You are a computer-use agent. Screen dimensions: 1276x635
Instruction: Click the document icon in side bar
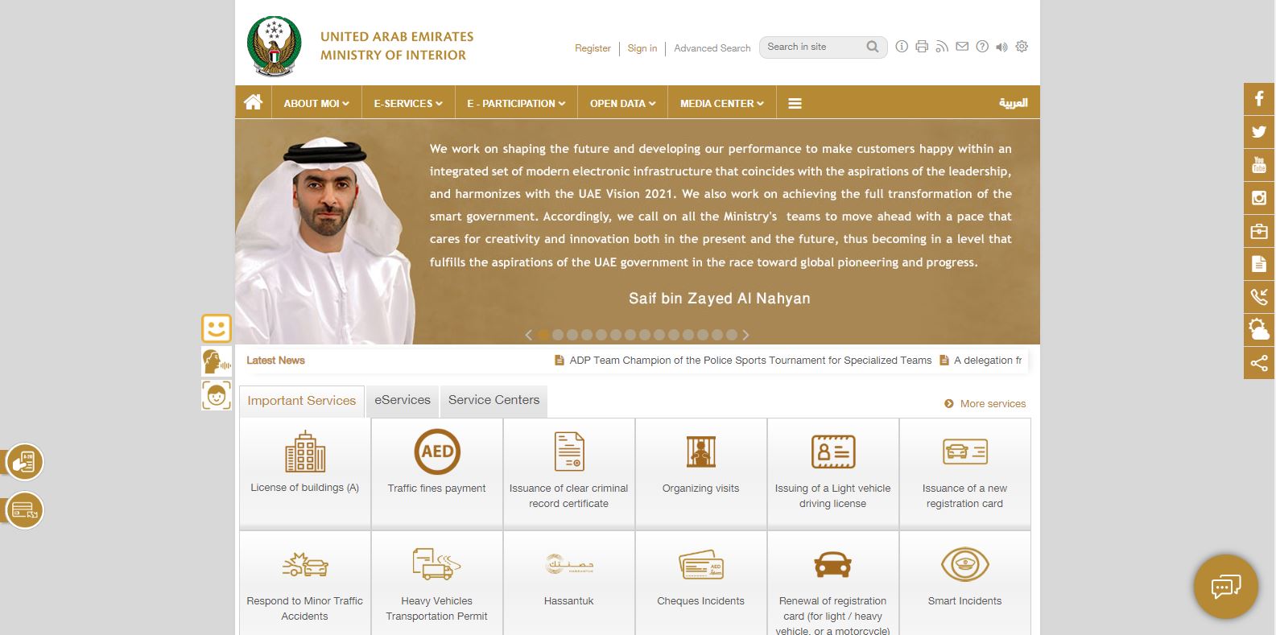1259,264
